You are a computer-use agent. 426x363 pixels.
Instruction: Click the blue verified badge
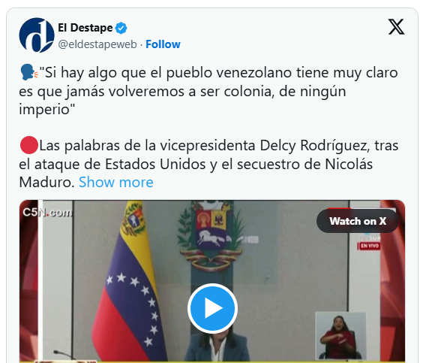pos(121,28)
